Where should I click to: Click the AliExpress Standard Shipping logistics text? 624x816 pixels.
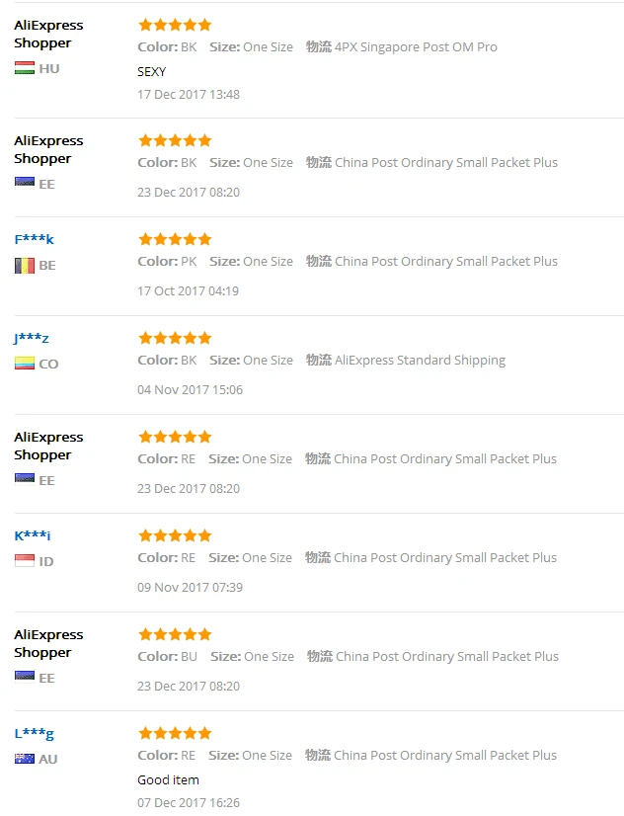pos(420,361)
